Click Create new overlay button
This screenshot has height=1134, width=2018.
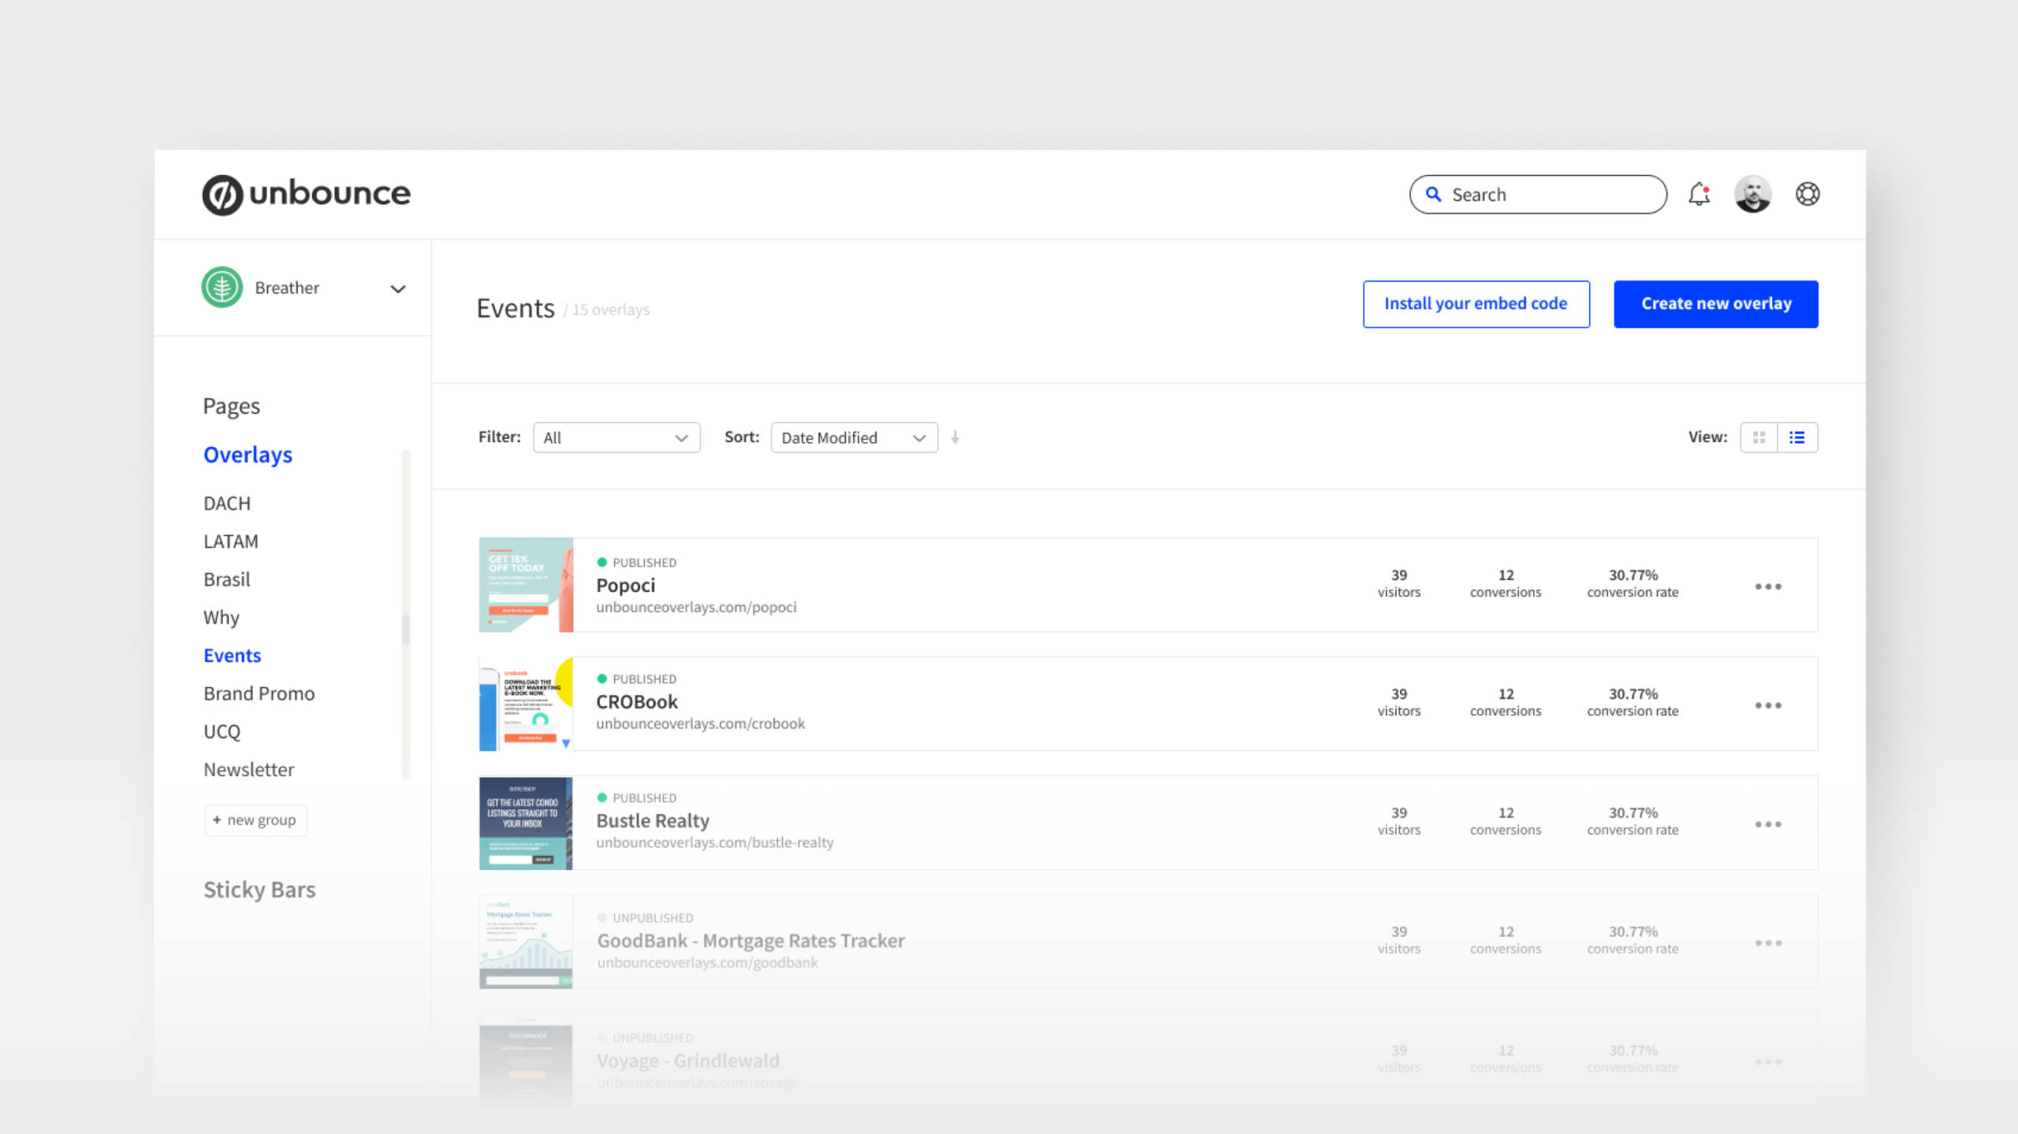pyautogui.click(x=1715, y=304)
